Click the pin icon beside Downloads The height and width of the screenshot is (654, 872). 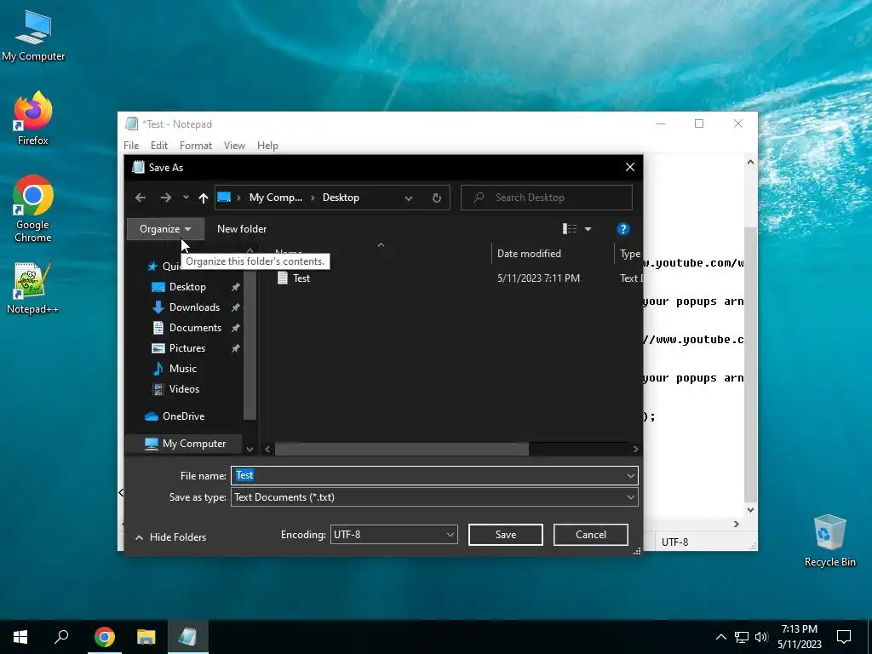[x=235, y=307]
